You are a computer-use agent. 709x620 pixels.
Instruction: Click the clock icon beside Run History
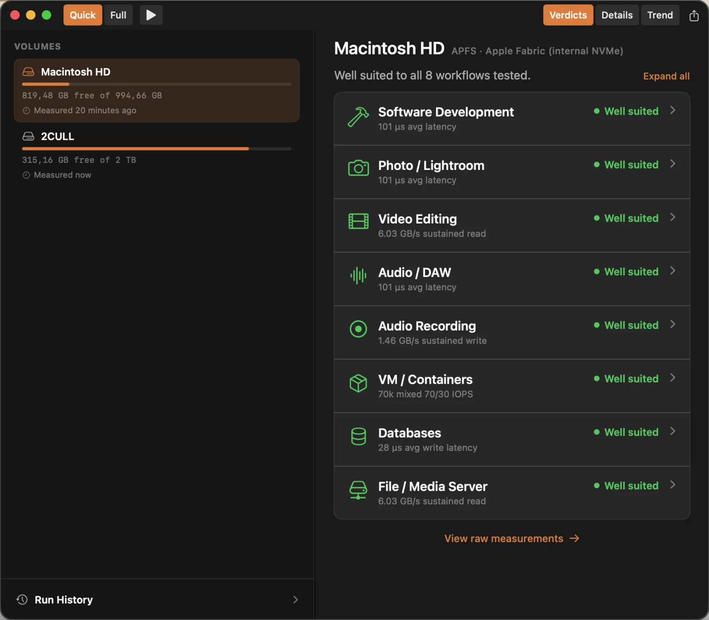tap(22, 600)
